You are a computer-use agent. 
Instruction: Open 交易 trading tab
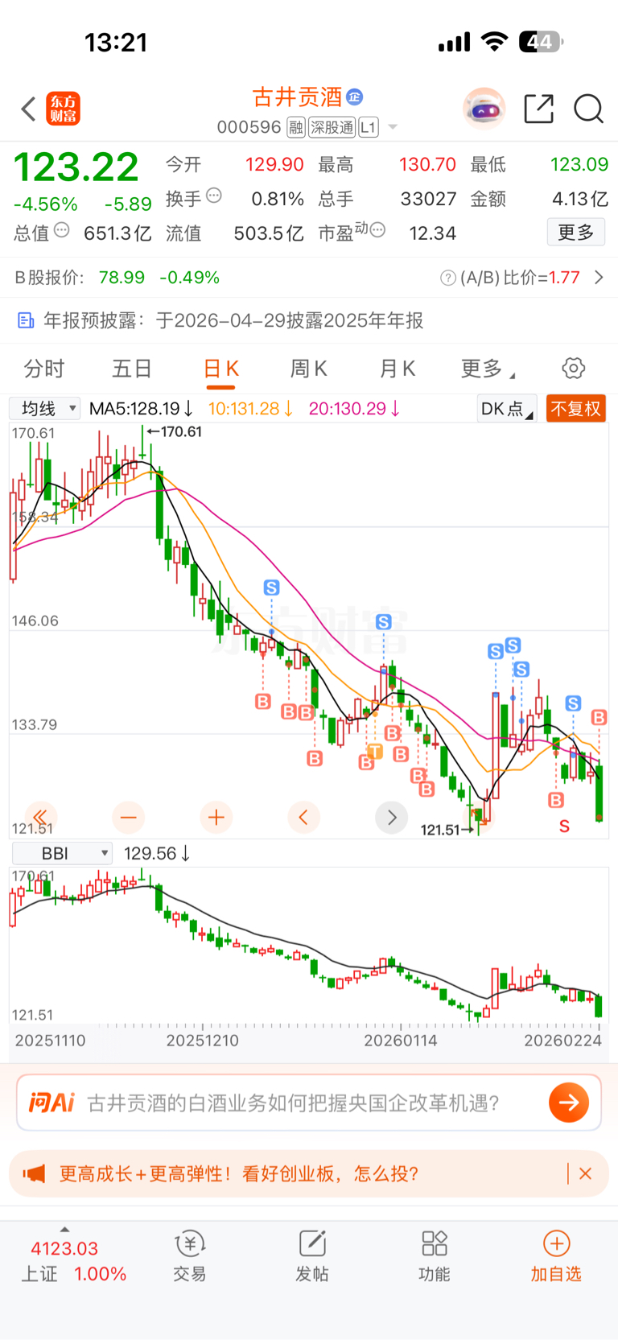coord(190,1256)
